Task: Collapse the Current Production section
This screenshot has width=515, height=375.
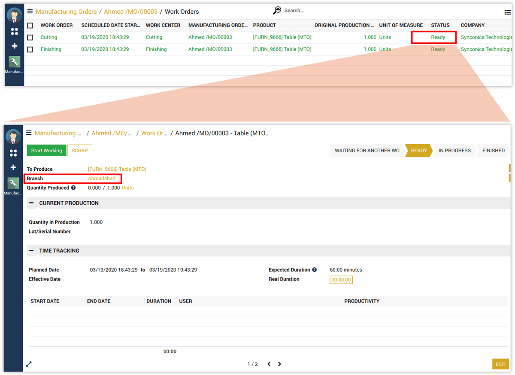Action: coord(31,203)
